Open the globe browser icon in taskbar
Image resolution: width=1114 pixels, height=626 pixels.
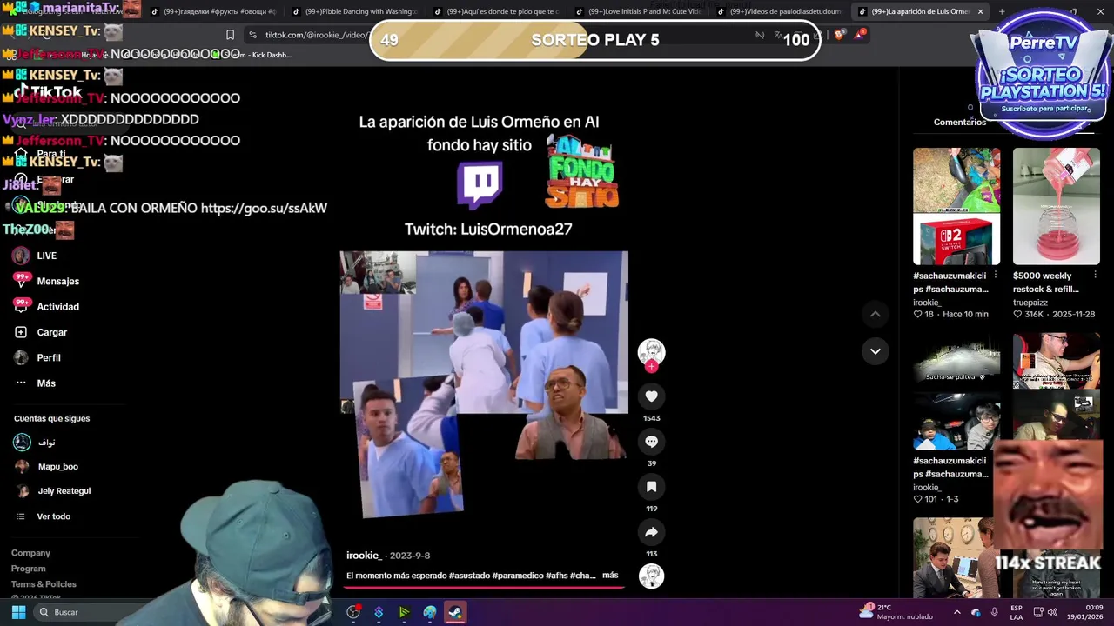coord(430,612)
